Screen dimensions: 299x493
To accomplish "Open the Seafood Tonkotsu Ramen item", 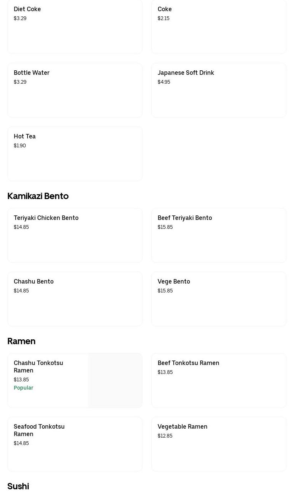I will pyautogui.click(x=74, y=444).
